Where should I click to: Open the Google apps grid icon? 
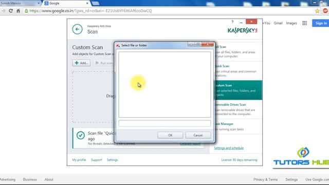click(304, 23)
